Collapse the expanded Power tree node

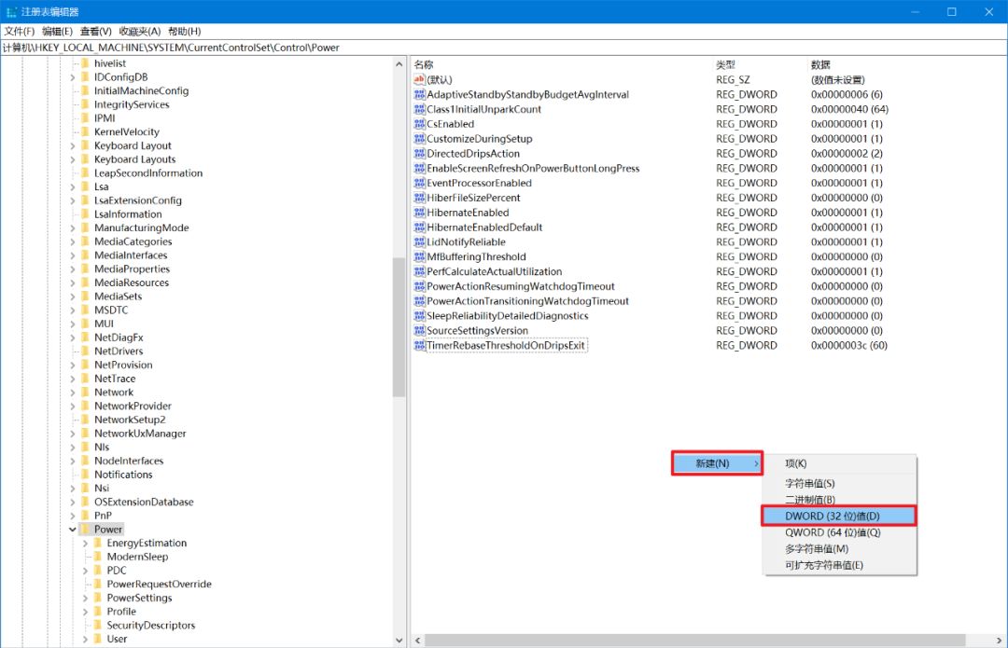pos(72,530)
